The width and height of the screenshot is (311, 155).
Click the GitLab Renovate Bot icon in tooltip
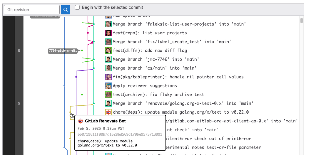click(80, 121)
